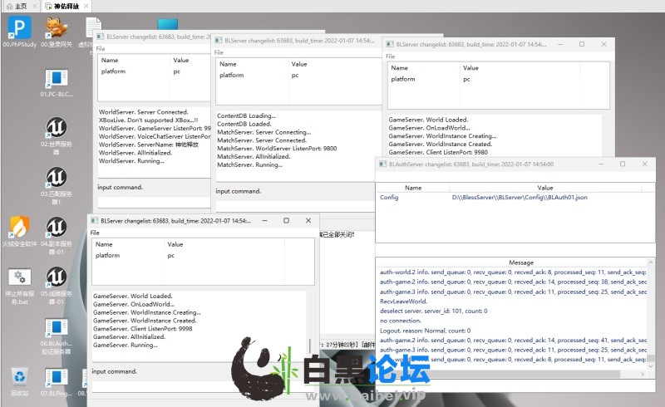The width and height of the screenshot is (665, 407).
Task: Select the 01.PC-BLC desktop shortcut
Action: tap(57, 79)
